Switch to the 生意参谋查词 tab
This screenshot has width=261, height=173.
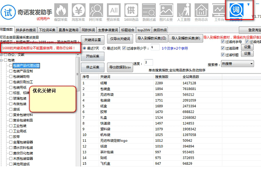click(108, 30)
